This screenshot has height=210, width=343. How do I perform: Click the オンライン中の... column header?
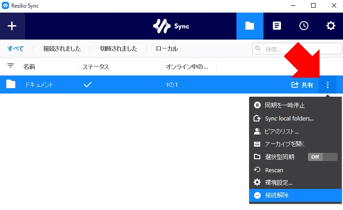point(187,67)
